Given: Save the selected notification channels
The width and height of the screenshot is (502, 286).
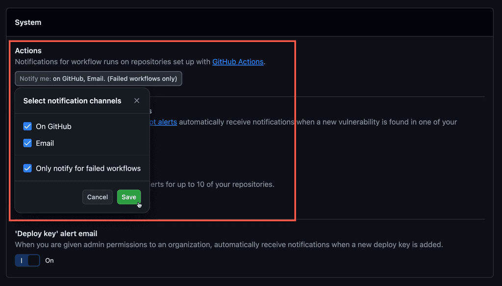Looking at the screenshot, I should click(128, 197).
